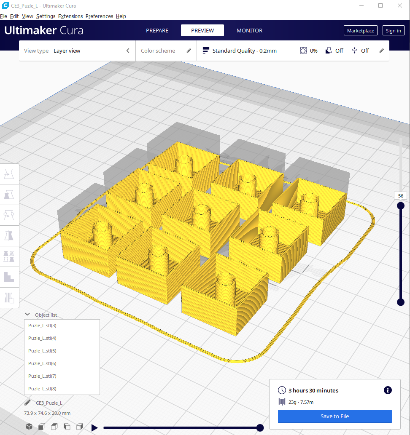Viewport: 410px width, 435px height.
Task: Edit color scheme pencil icon
Action: coord(189,51)
